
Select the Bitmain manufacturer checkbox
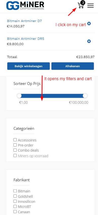pyautogui.click(x=15, y=191)
